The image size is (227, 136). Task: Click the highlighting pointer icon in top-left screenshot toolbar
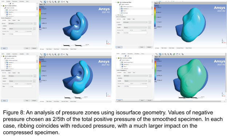coord(67,2)
